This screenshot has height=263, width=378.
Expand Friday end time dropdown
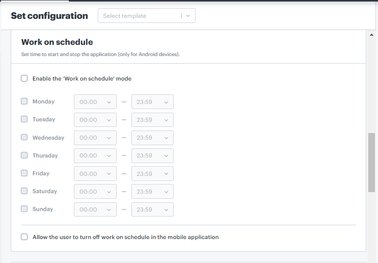(152, 174)
